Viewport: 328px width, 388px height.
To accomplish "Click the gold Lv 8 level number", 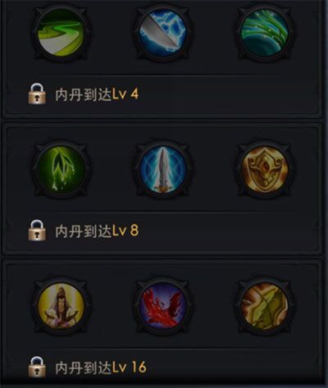I will 125,231.
